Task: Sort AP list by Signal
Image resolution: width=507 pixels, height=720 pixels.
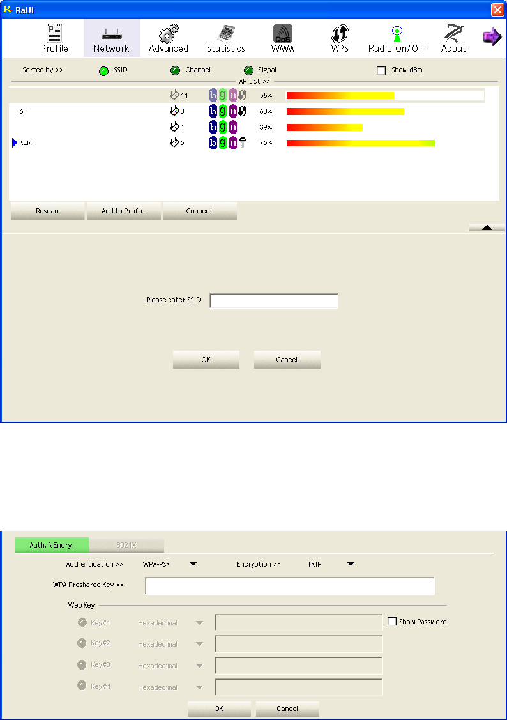Action: tap(248, 71)
